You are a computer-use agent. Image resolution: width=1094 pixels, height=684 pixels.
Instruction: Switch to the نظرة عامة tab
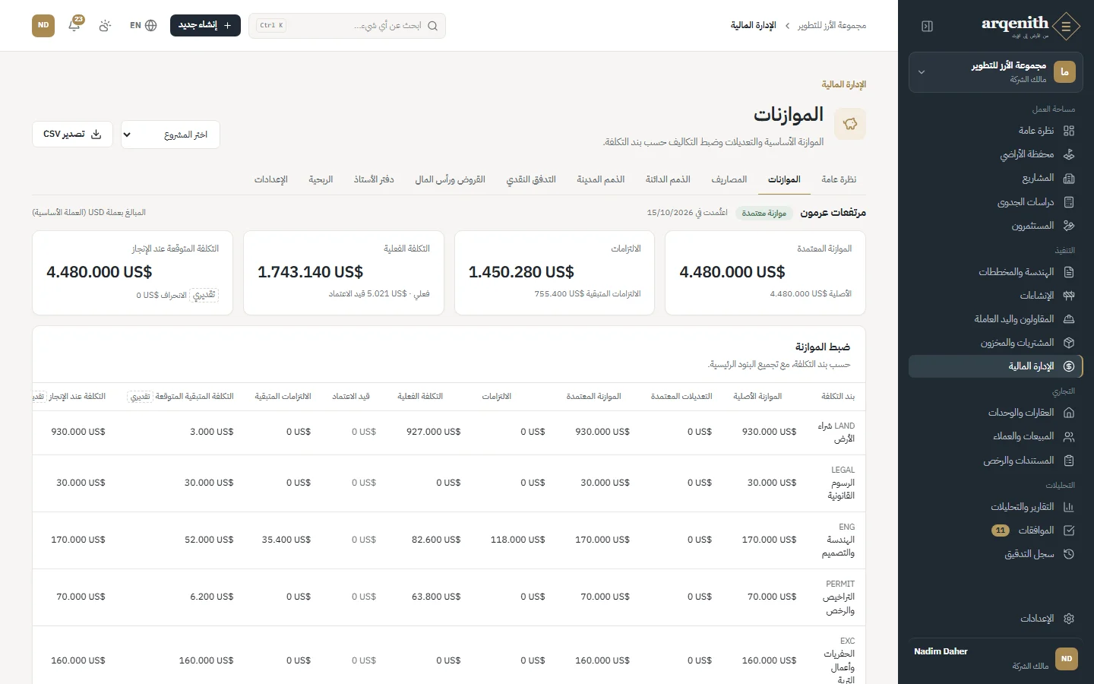(x=839, y=179)
